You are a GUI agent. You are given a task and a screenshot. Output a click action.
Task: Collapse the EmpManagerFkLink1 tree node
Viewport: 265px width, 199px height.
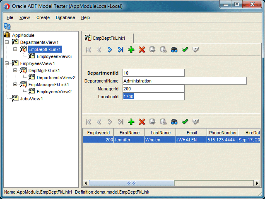tap(15, 84)
